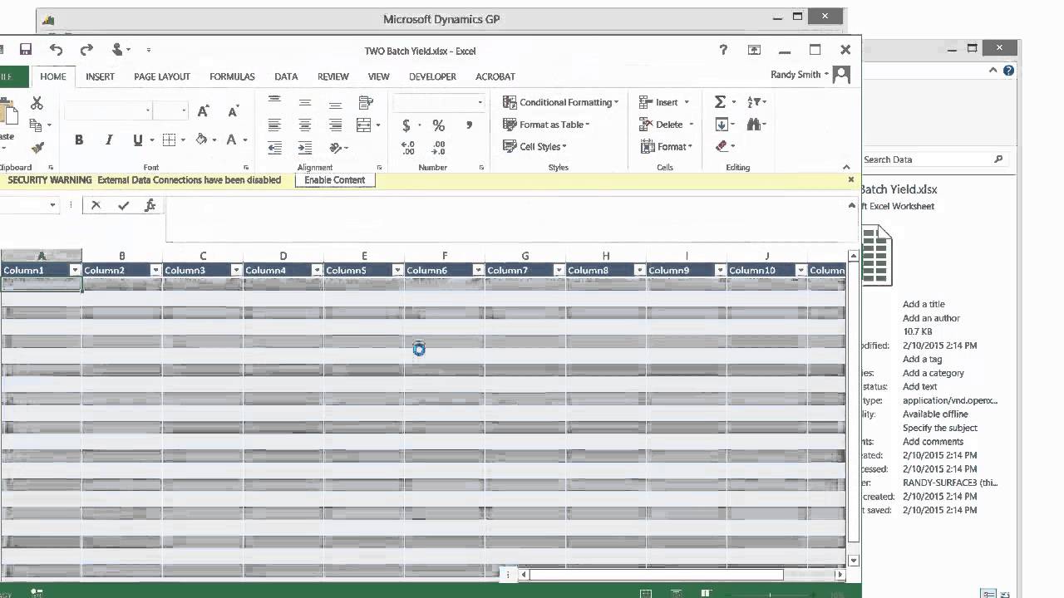The image size is (1064, 598).
Task: Apply accounting dollar format
Action: tap(406, 125)
